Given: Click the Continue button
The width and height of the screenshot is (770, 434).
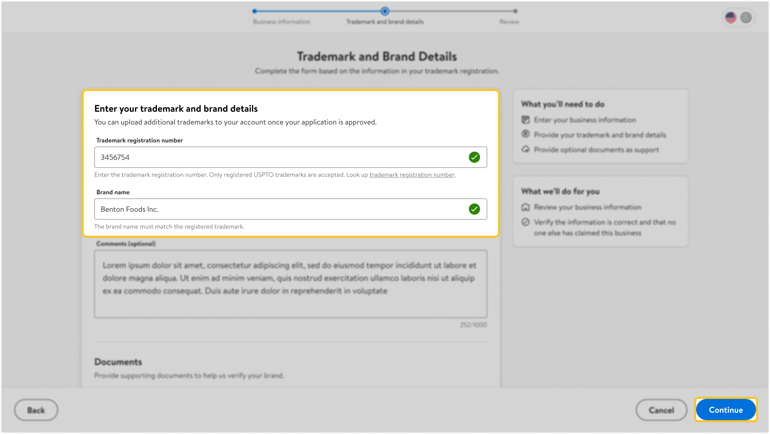Looking at the screenshot, I should pos(725,410).
